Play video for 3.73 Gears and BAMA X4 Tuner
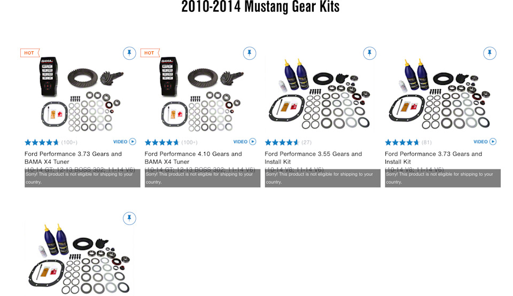513x296 pixels. (x=125, y=142)
